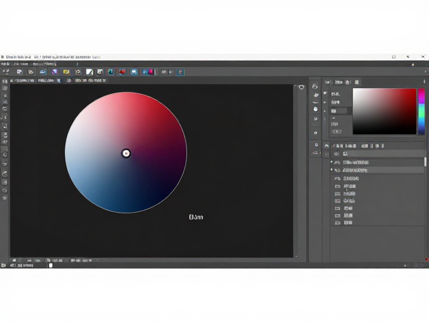
Task: Click the white diagonal pen icon in toolbar
Action: tap(89, 72)
